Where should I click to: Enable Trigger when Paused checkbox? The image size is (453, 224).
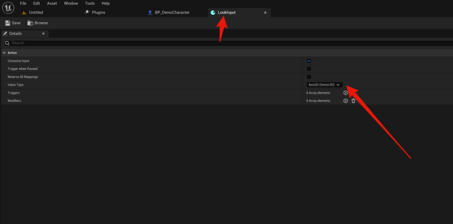tap(309, 69)
